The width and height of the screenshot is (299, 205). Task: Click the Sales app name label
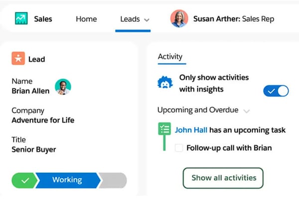coord(43,19)
